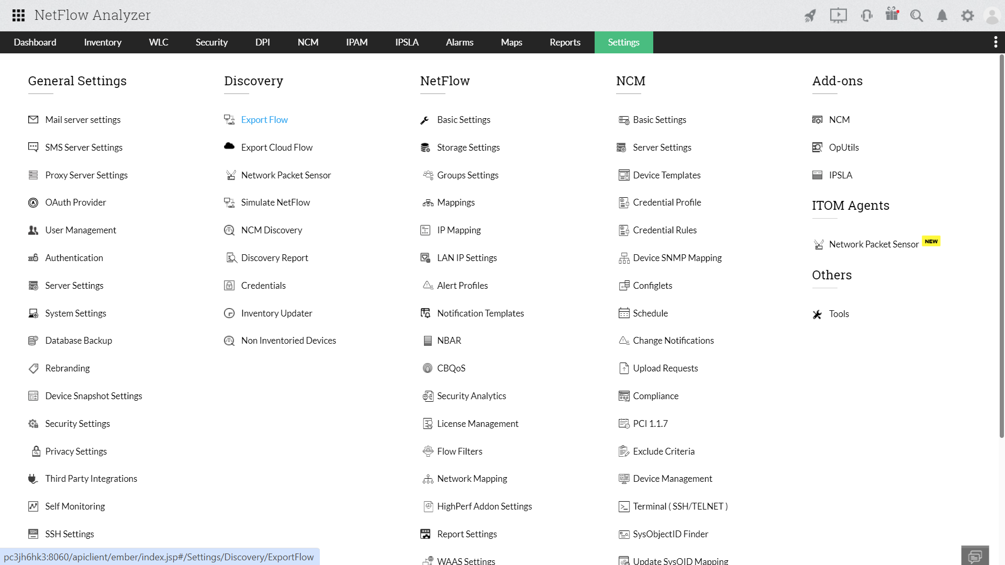Click the rocket quick-start icon

point(810,16)
